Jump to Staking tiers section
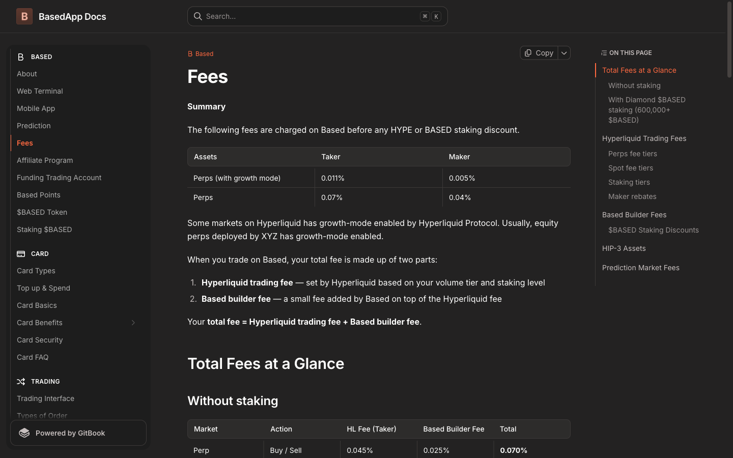The height and width of the screenshot is (458, 733). [629, 182]
